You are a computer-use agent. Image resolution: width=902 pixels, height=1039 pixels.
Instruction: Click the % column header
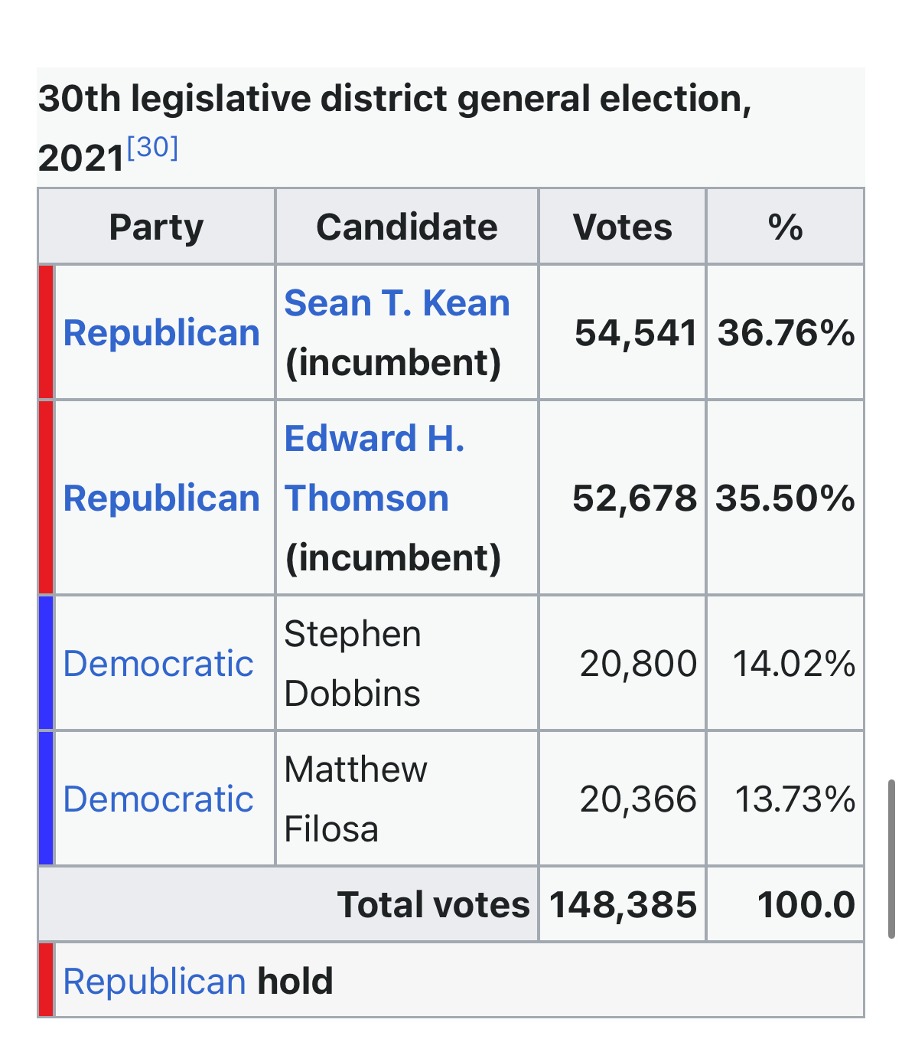pyautogui.click(x=785, y=227)
